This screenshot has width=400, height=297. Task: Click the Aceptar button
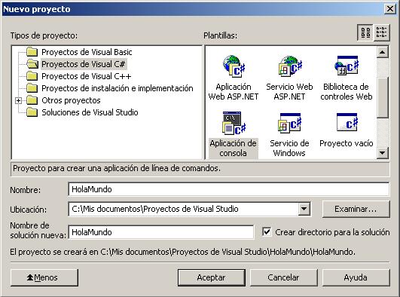coord(212,277)
